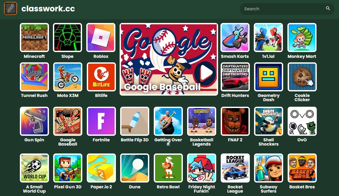The width and height of the screenshot is (339, 196).
Task: Open the Bottle Flip 3D icon
Action: point(134,121)
